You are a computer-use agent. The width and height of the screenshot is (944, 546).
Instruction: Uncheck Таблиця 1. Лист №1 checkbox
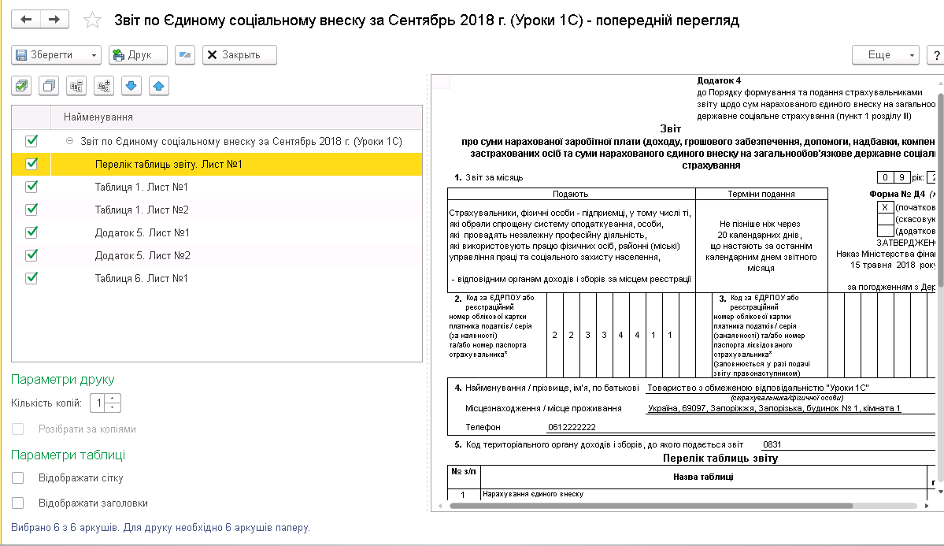click(31, 187)
